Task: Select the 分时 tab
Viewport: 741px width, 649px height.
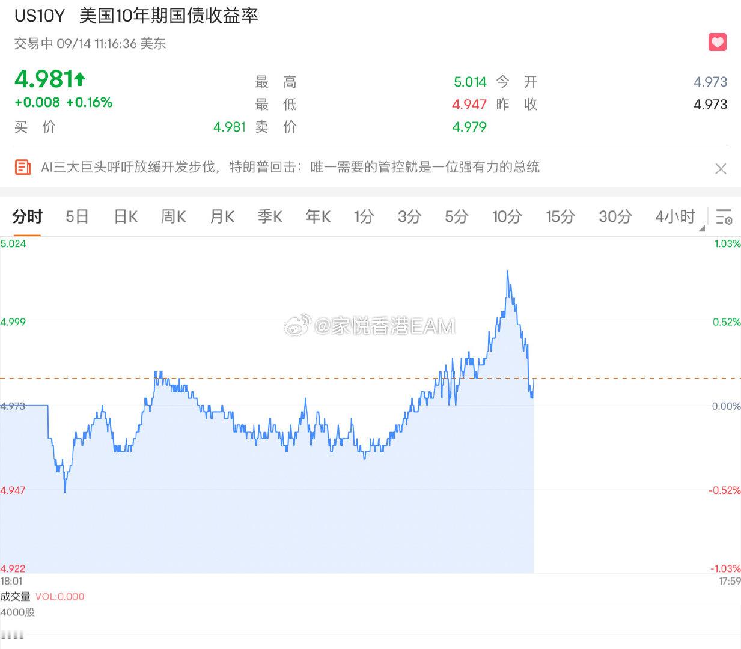Action: (x=28, y=216)
